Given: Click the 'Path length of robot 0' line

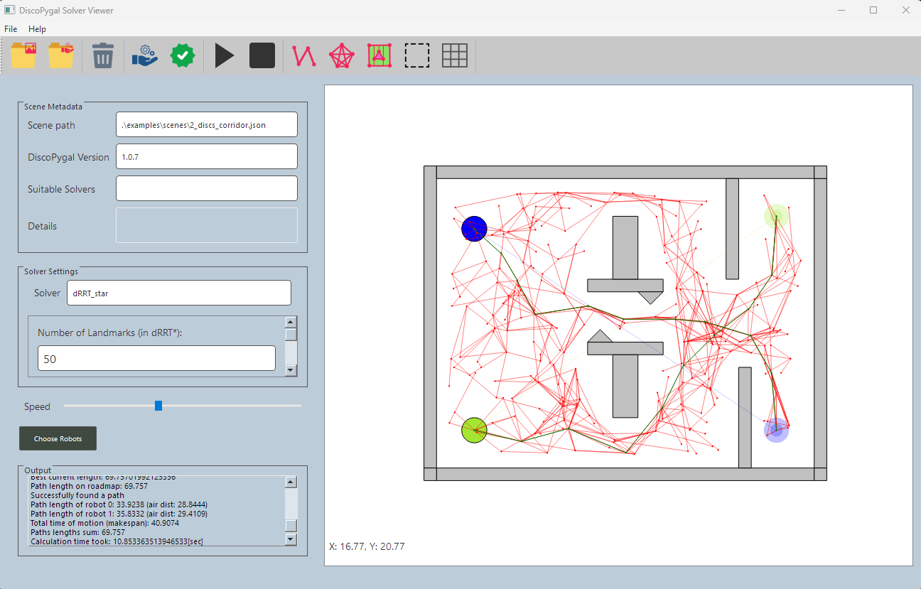Looking at the screenshot, I should [x=119, y=504].
